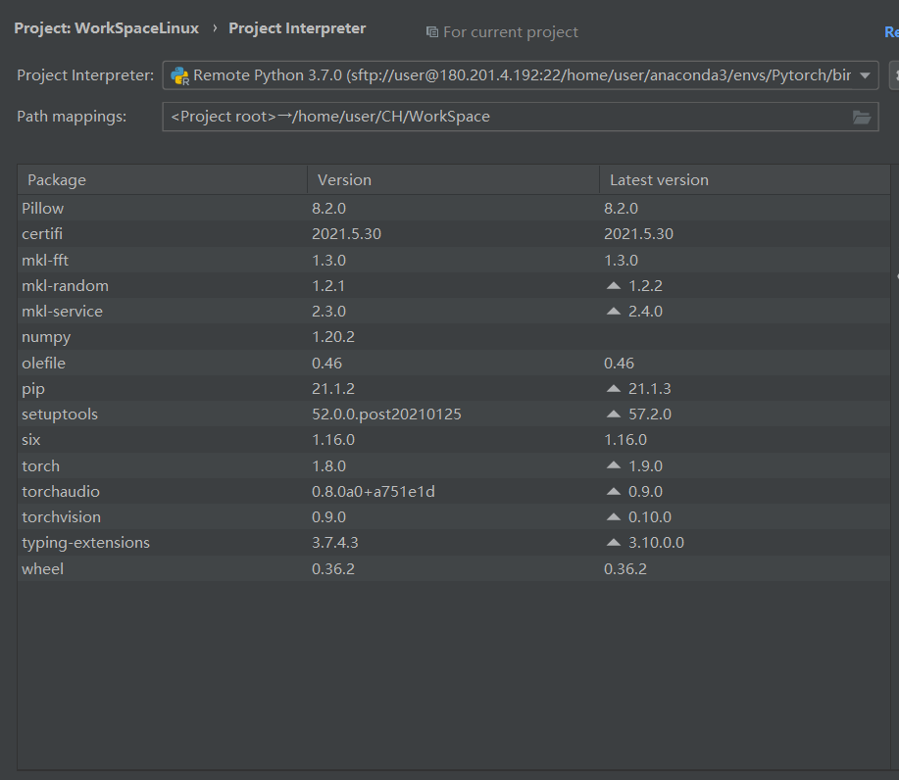This screenshot has width=899, height=780.
Task: Click upgrade arrow for pip 21.1.3
Action: coord(614,389)
